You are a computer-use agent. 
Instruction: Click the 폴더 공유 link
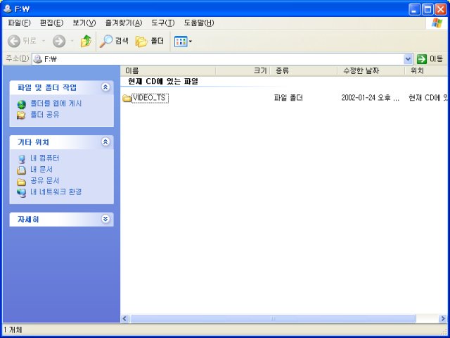[x=45, y=115]
